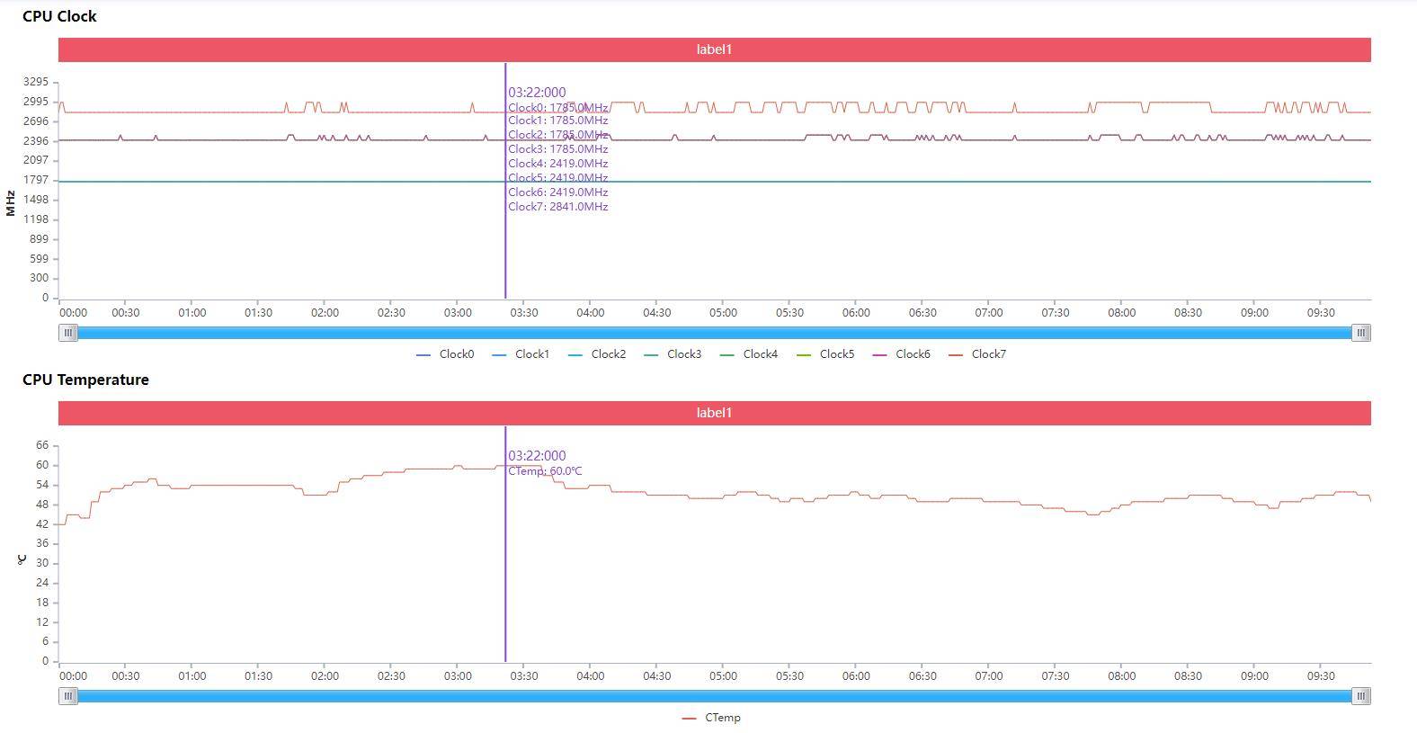Click the CPU Clock heading
The height and width of the screenshot is (733, 1417).
[x=59, y=16]
